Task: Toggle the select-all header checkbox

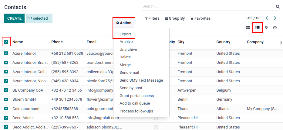Action: pyautogui.click(x=6, y=42)
